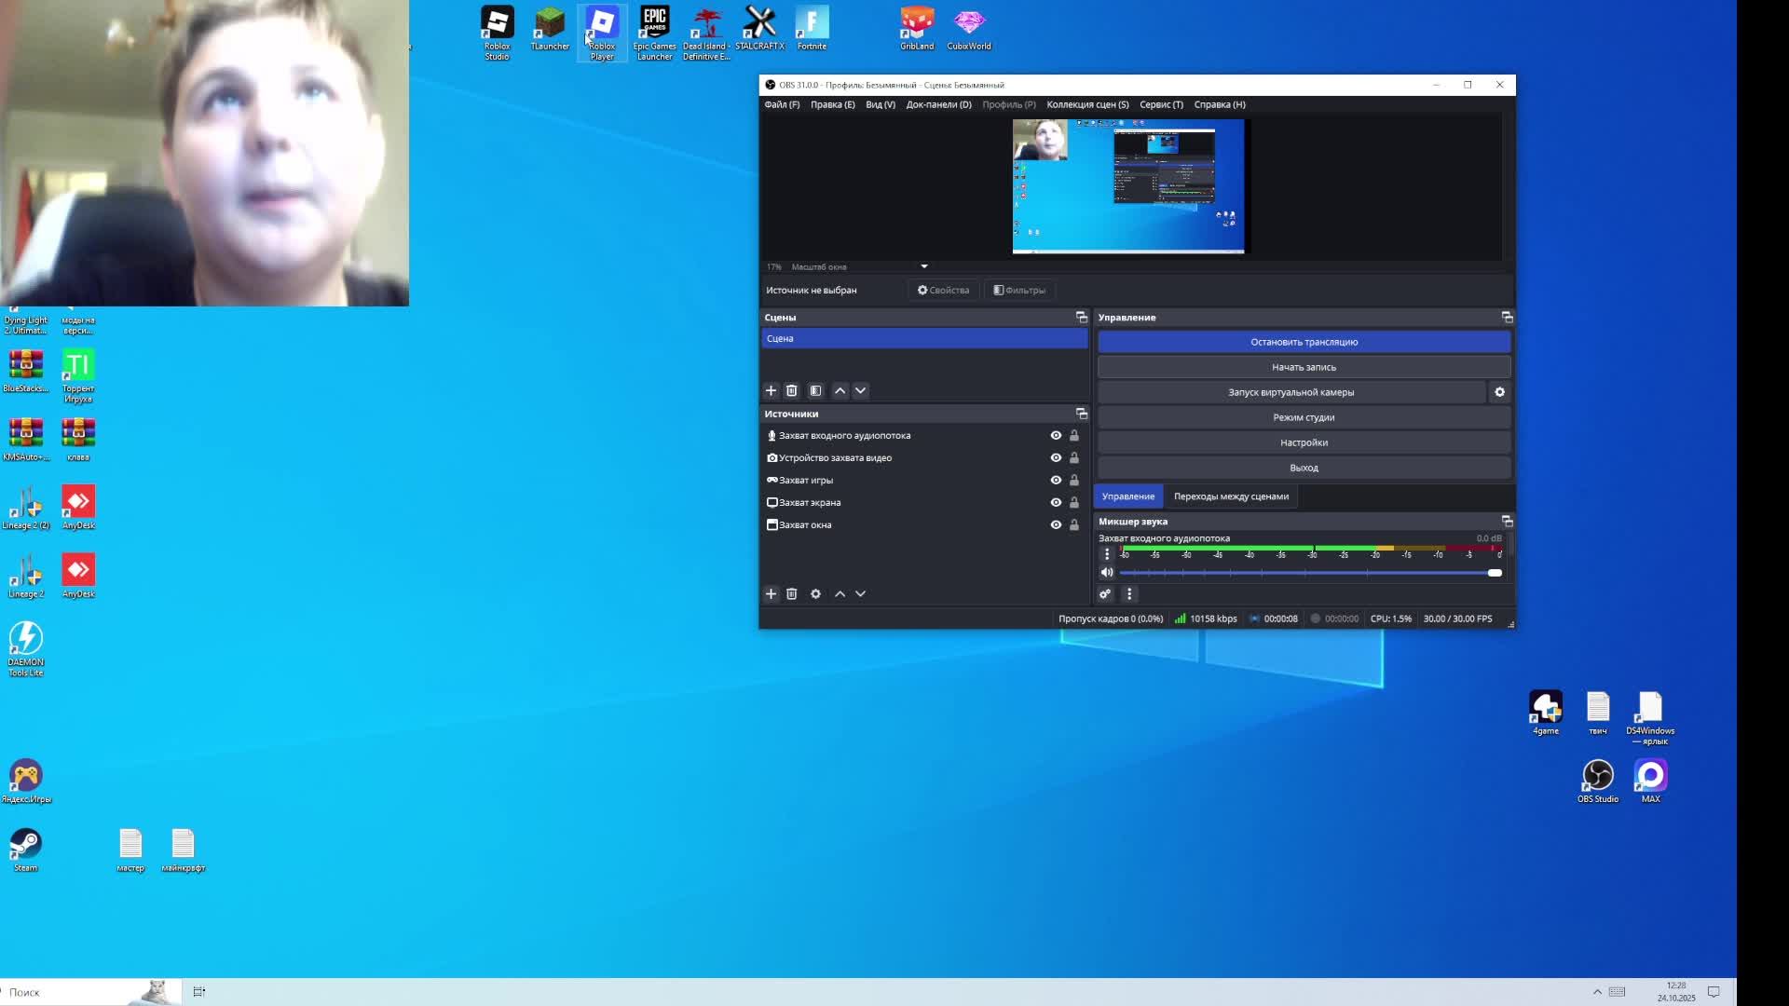Image resolution: width=1789 pixels, height=1006 pixels.
Task: Toggle visibility of Захват экрана source
Action: 1056,503
